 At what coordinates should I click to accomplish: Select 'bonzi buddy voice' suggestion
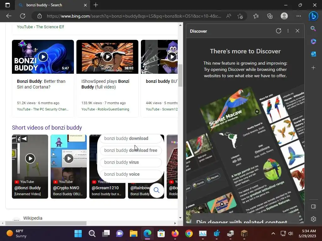point(131,174)
